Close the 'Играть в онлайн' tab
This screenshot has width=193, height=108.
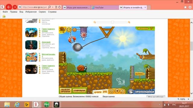145,7
